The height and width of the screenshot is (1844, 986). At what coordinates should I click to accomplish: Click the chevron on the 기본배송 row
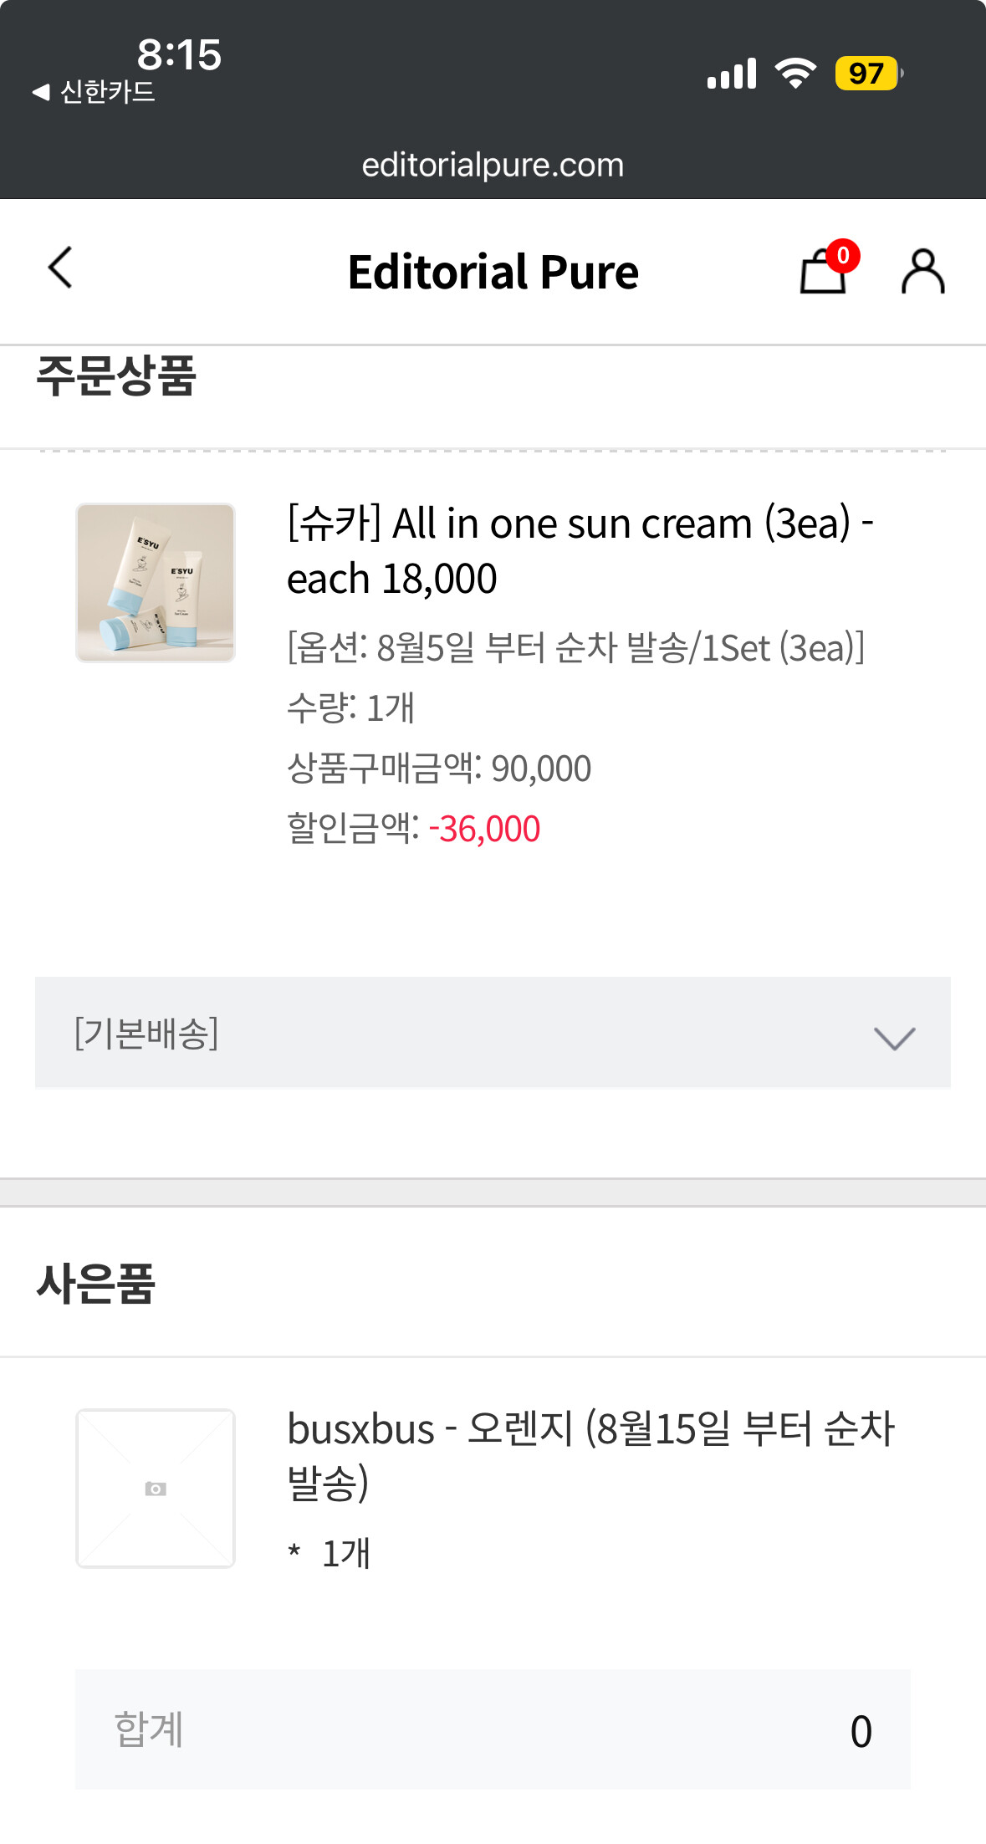[894, 1038]
